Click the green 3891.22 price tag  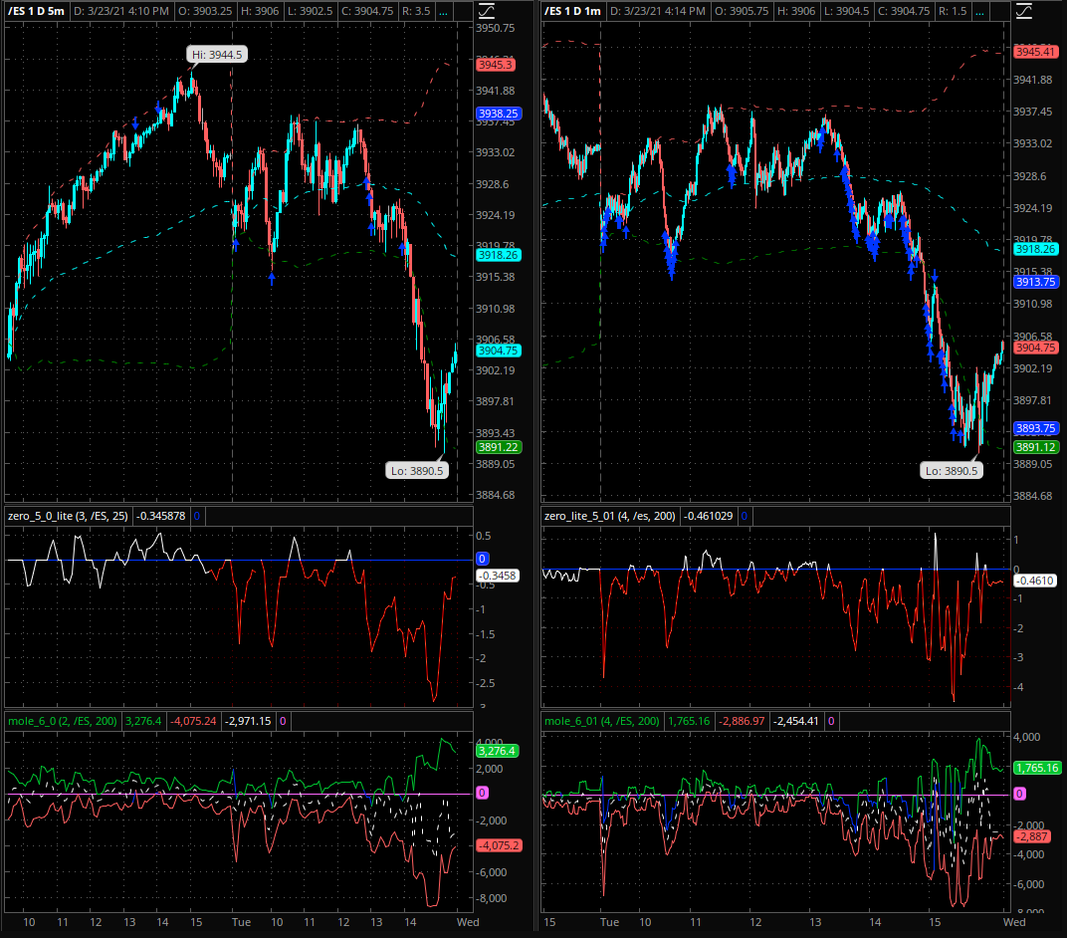point(497,447)
